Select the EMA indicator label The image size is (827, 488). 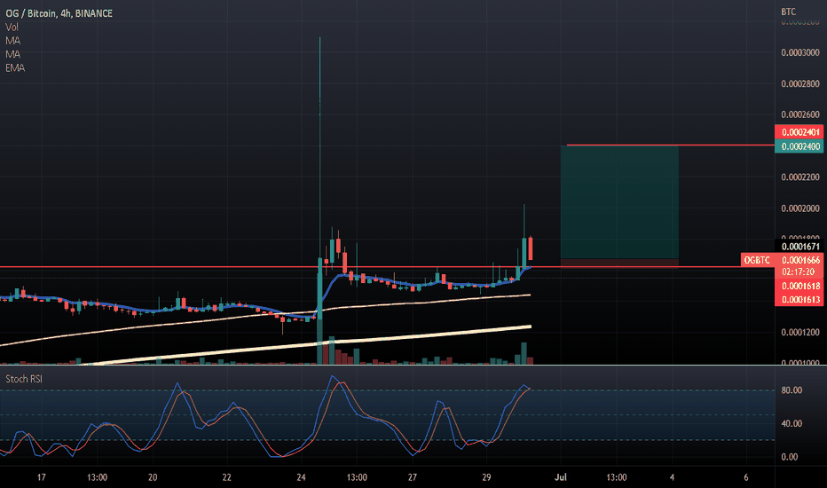tap(15, 68)
